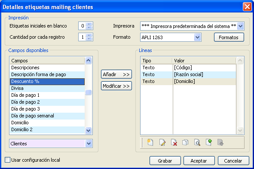
Task: Click the Campos list scroll up arrow
Action: [x=88, y=61]
